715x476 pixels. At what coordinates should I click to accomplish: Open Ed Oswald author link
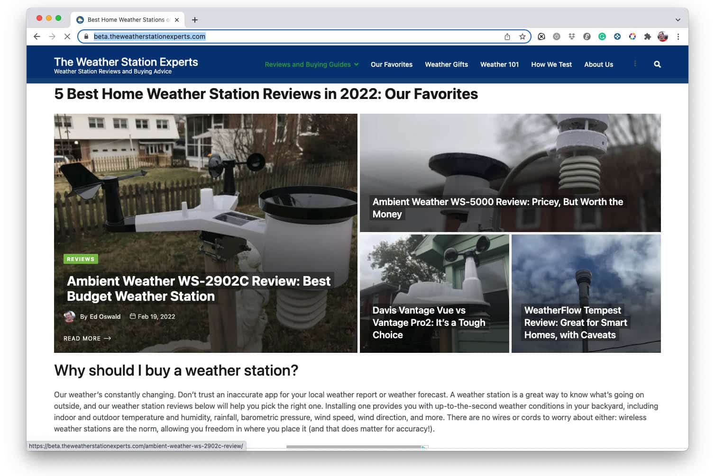(x=105, y=316)
